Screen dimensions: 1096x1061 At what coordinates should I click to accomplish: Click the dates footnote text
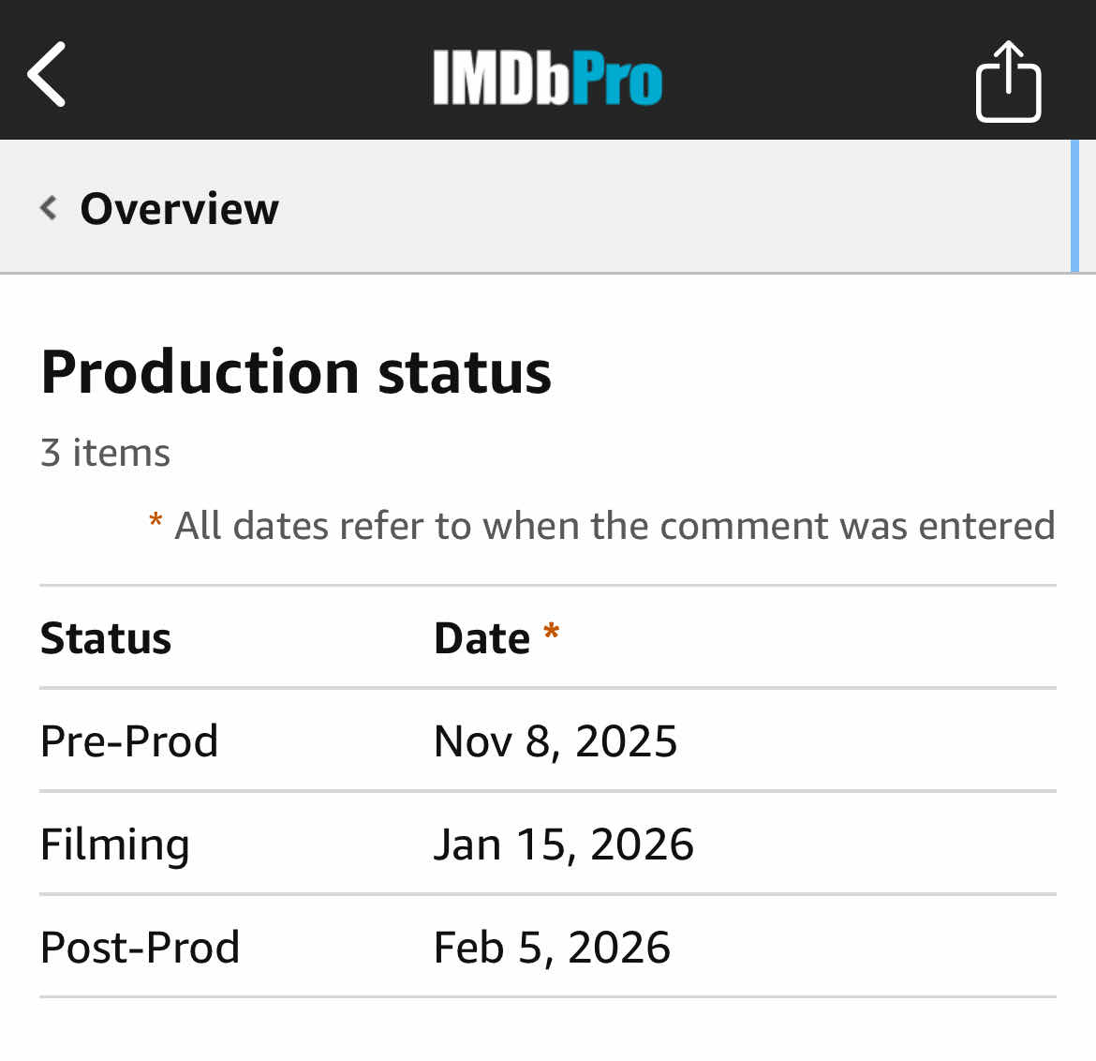click(x=615, y=526)
